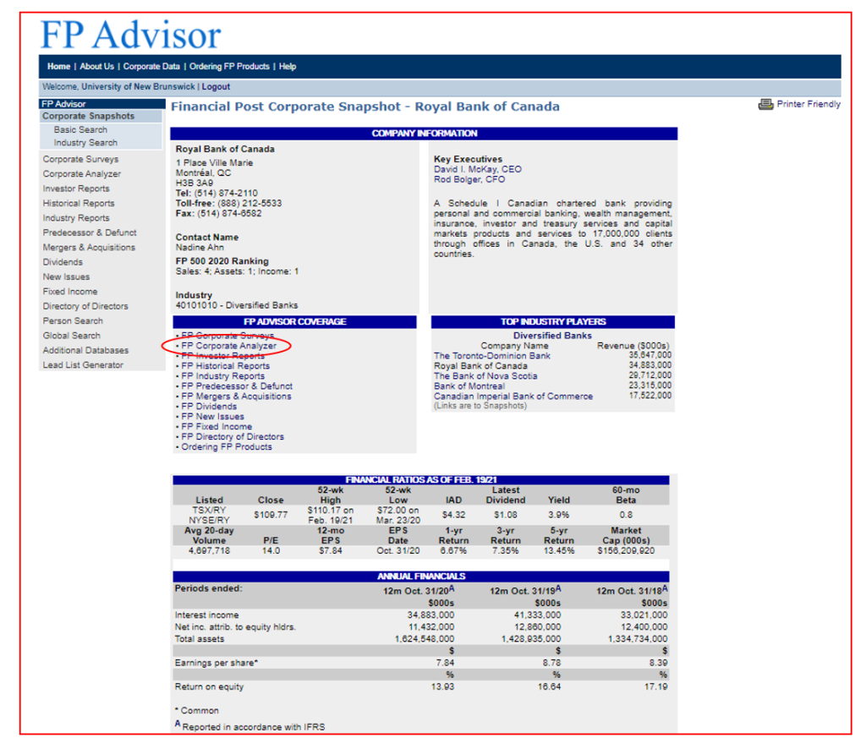Select Corporate Snapshots in the sidebar
Image resolution: width=866 pixels, height=738 pixels.
(x=88, y=116)
